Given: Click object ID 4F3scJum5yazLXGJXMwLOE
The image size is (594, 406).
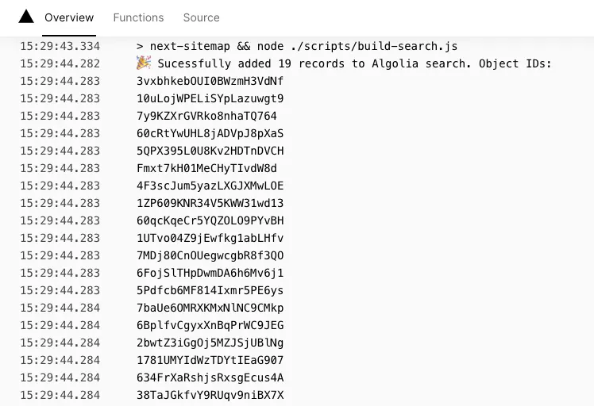Looking at the screenshot, I should (x=210, y=186).
